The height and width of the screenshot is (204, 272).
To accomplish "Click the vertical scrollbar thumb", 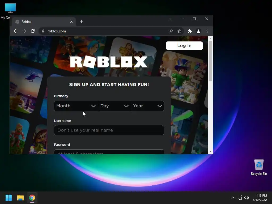I will coord(210,61).
